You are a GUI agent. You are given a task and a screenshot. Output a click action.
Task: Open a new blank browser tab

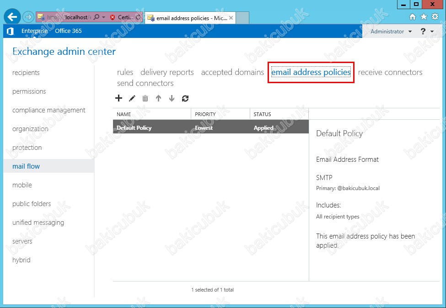242,18
